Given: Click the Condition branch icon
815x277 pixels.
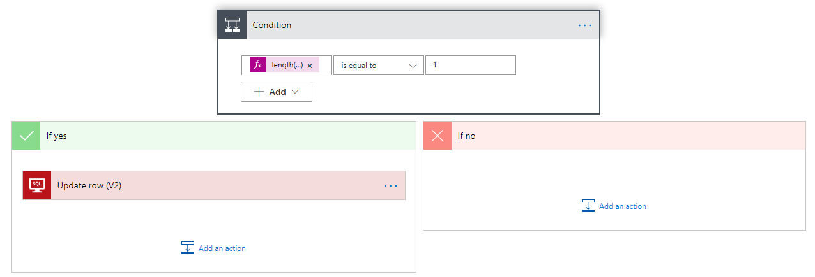Looking at the screenshot, I should [232, 25].
